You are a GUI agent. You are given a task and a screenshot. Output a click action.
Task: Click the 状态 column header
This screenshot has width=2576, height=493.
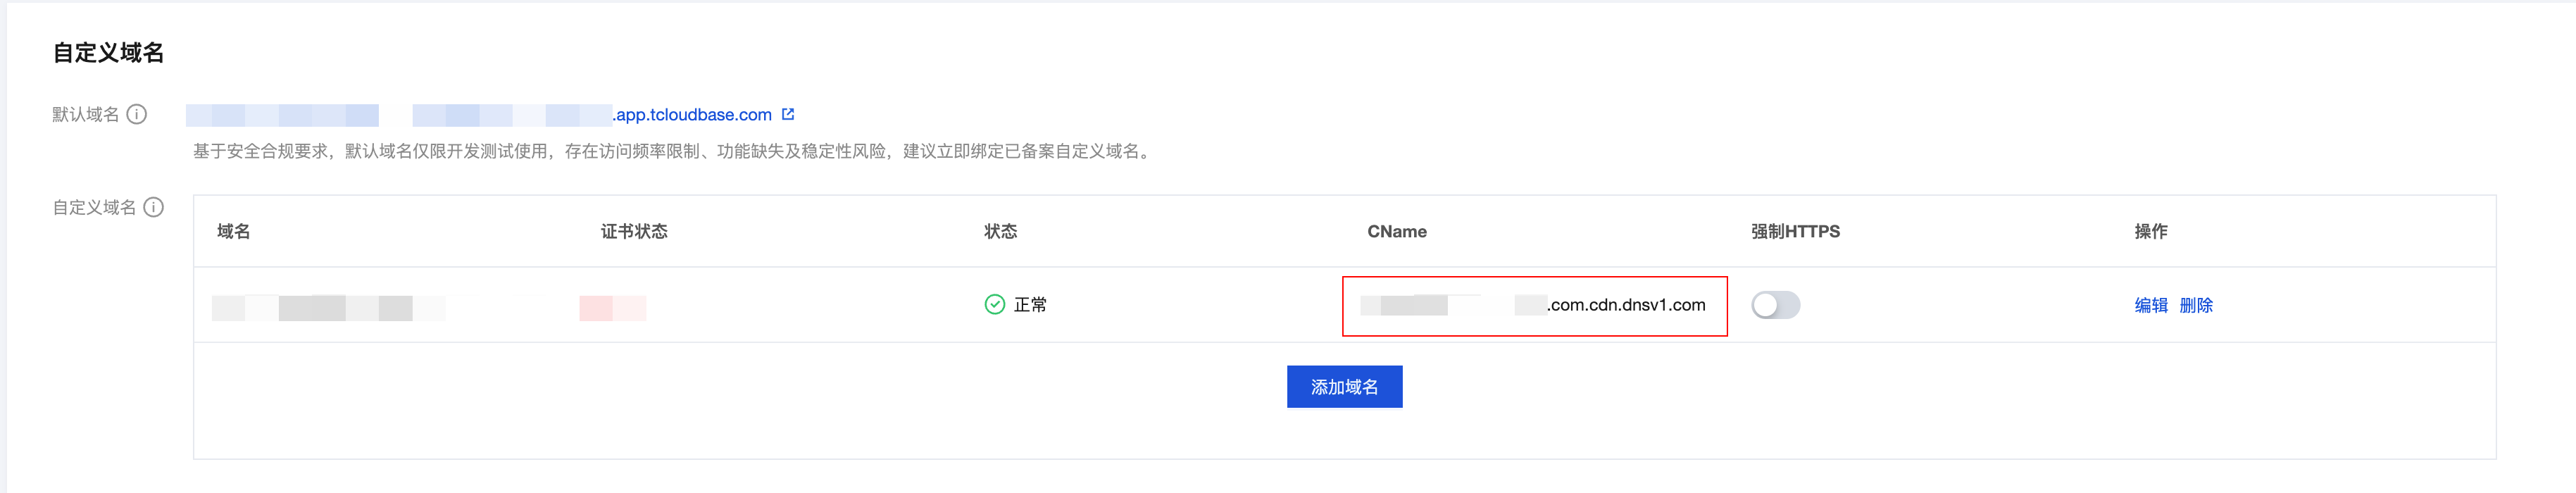1001,232
